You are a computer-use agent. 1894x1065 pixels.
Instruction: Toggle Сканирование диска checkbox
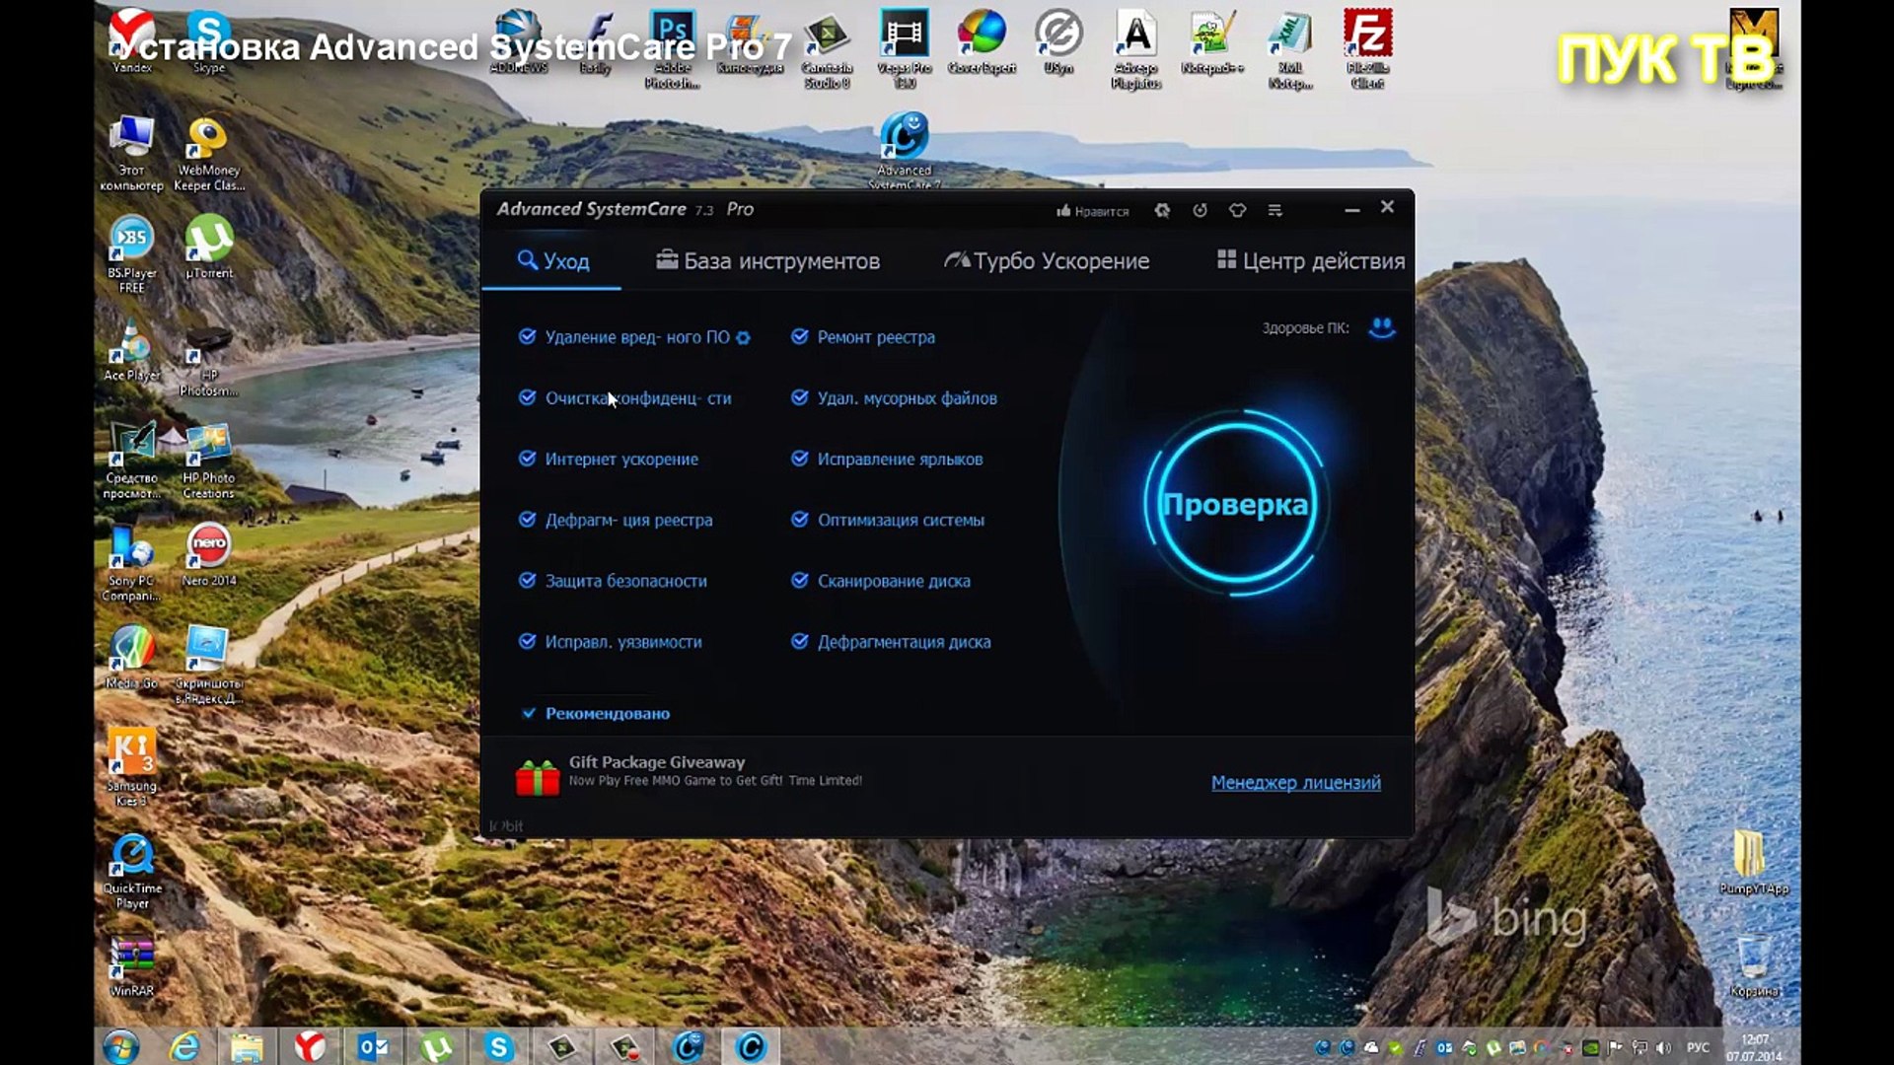[x=799, y=581]
